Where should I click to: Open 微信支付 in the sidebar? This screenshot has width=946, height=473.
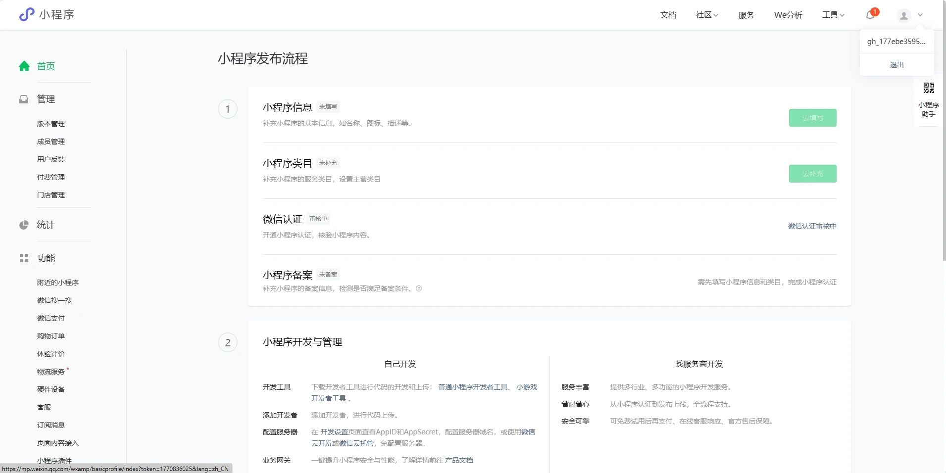(51, 318)
